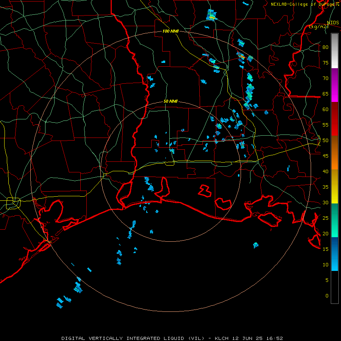Screen dimensions: 341x341
Task: Click the green segment of the color bar
Action: coord(335,220)
